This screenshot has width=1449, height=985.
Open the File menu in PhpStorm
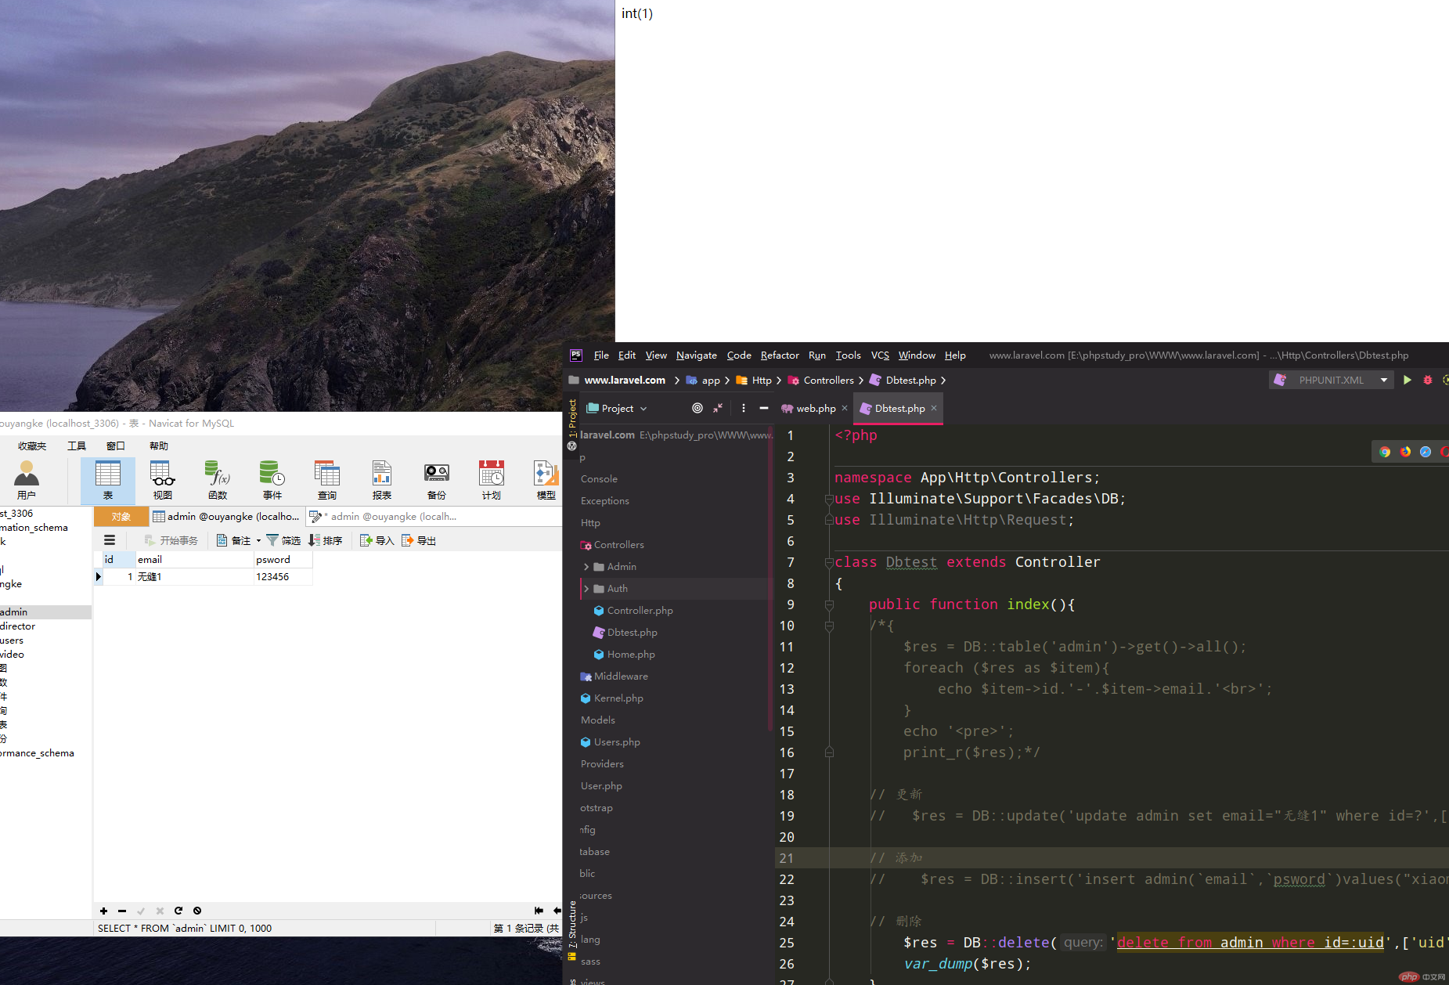(601, 355)
